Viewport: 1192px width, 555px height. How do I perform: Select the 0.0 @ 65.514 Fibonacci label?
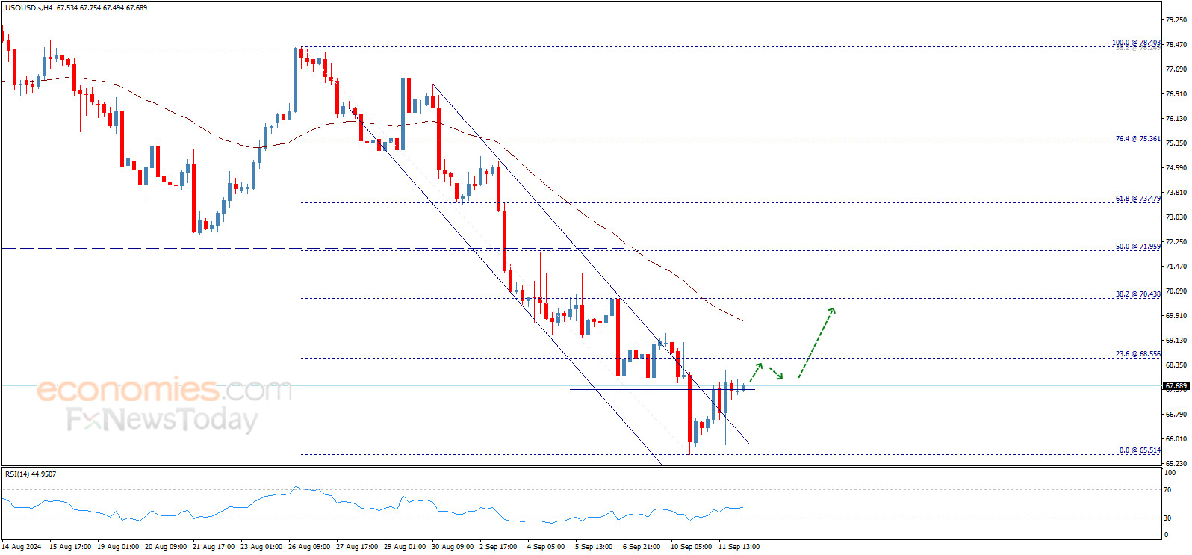[x=1139, y=450]
